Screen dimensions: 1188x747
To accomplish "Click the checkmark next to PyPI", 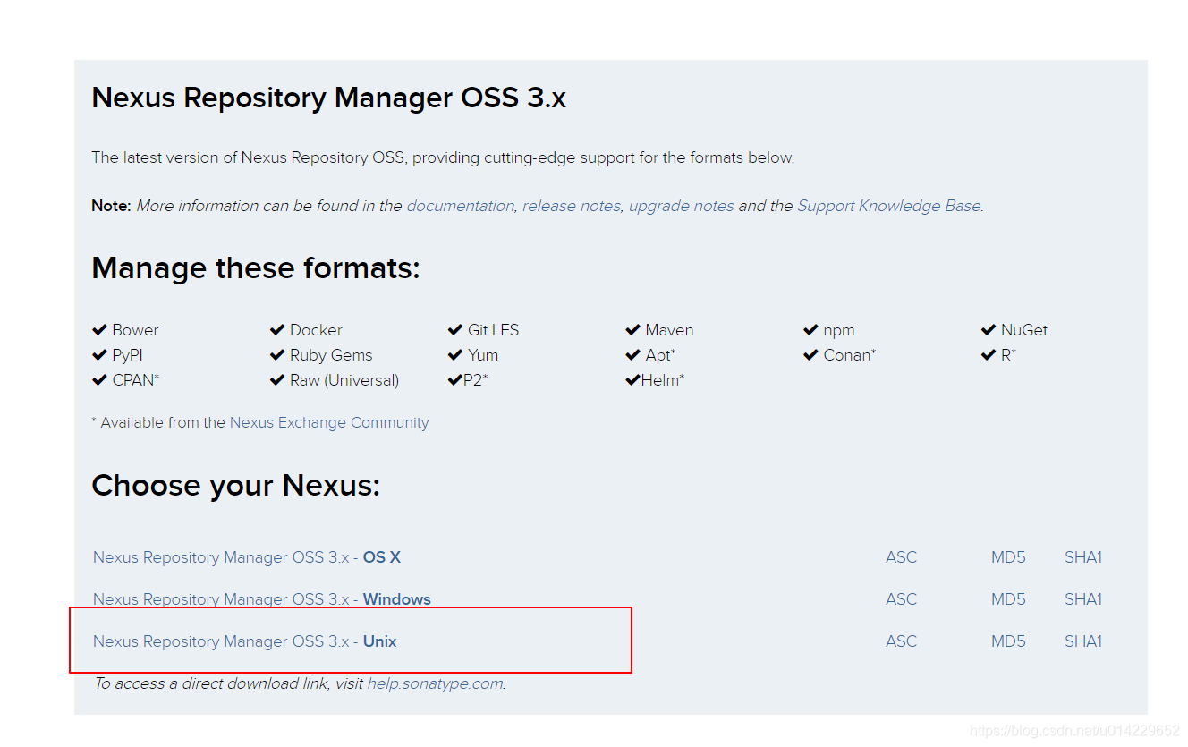I will (x=99, y=355).
